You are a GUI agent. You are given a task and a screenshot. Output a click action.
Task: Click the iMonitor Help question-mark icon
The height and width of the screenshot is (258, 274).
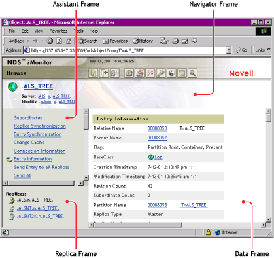point(93,73)
